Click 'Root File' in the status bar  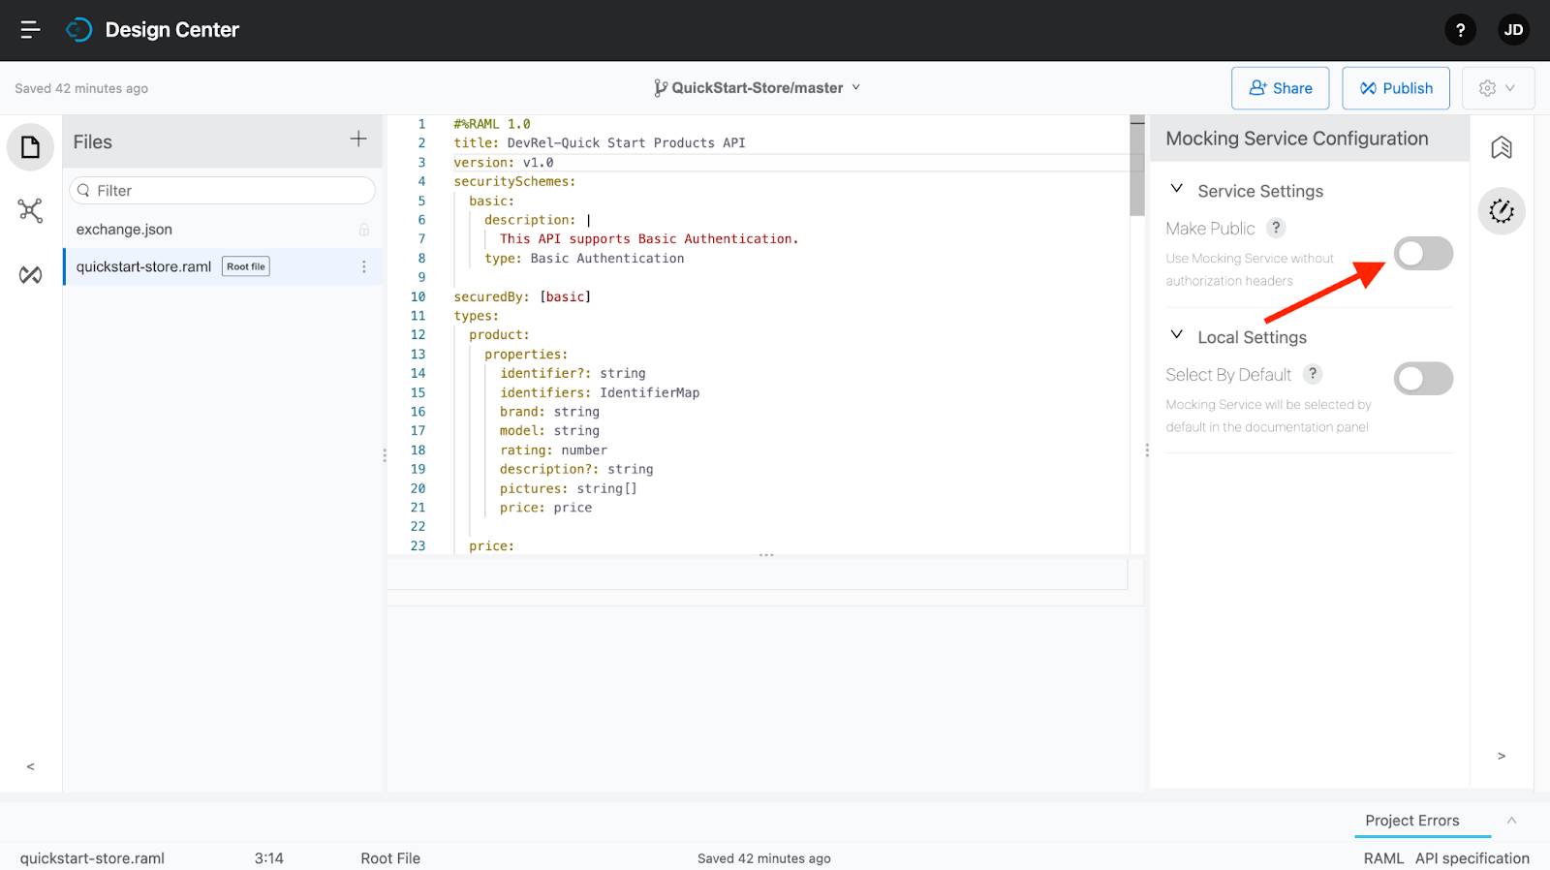click(x=390, y=858)
